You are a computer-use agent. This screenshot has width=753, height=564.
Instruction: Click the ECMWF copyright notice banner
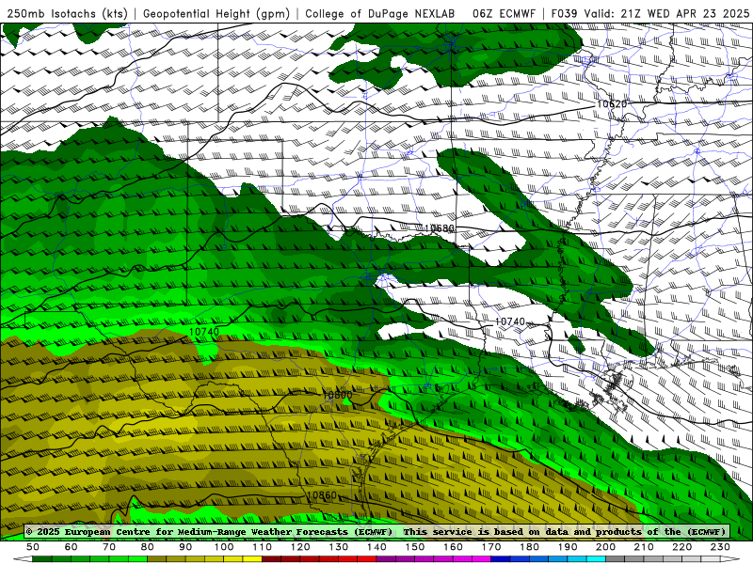tap(377, 531)
